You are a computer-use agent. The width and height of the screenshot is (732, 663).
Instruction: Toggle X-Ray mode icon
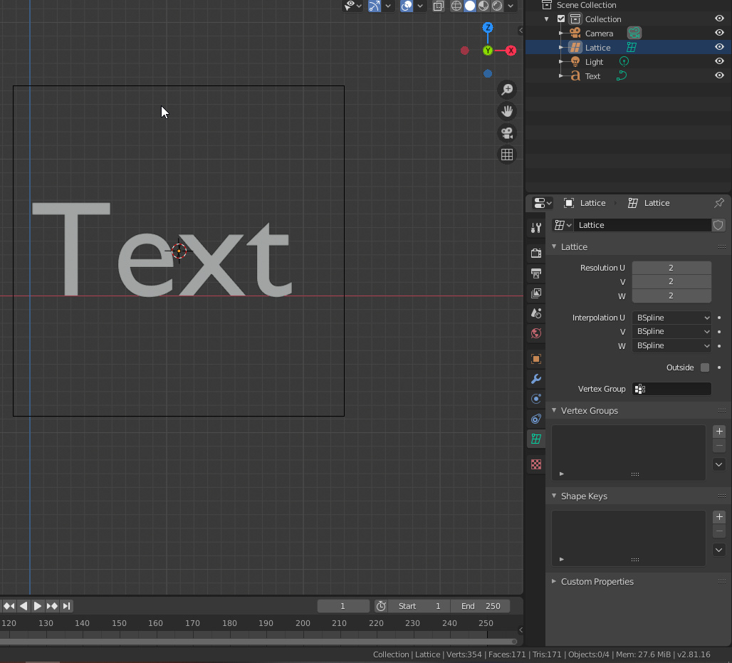[439, 6]
